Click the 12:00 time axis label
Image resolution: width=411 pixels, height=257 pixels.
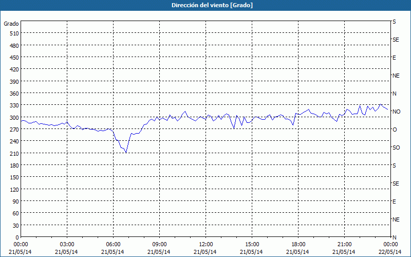click(206, 245)
